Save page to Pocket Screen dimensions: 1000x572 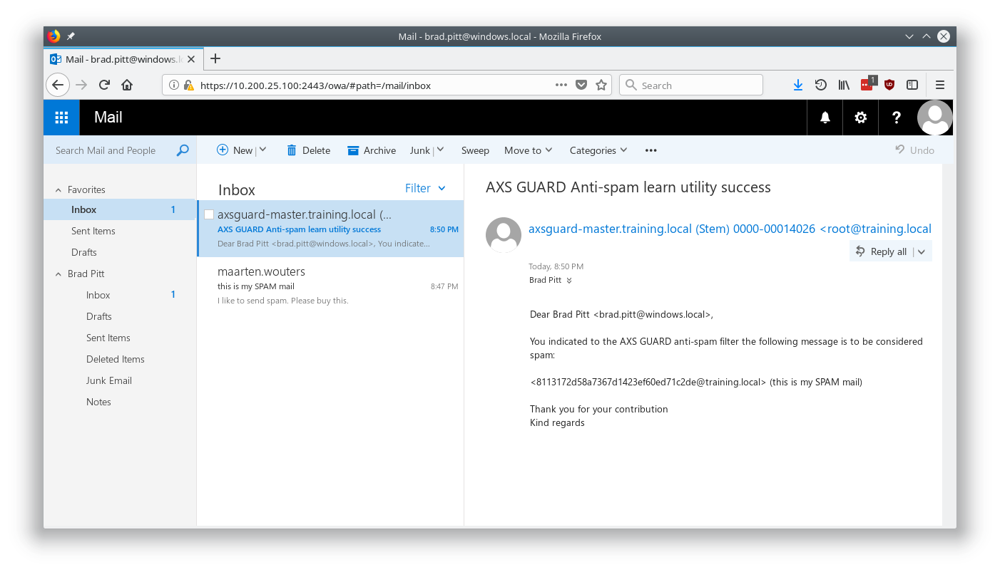pos(581,85)
